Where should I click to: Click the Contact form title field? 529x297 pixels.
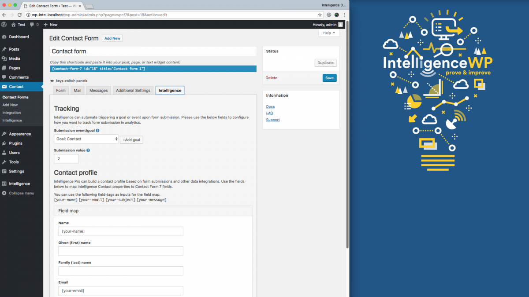coord(153,51)
